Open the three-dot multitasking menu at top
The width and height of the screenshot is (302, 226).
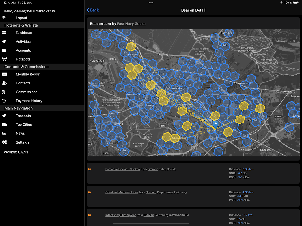click(151, 3)
